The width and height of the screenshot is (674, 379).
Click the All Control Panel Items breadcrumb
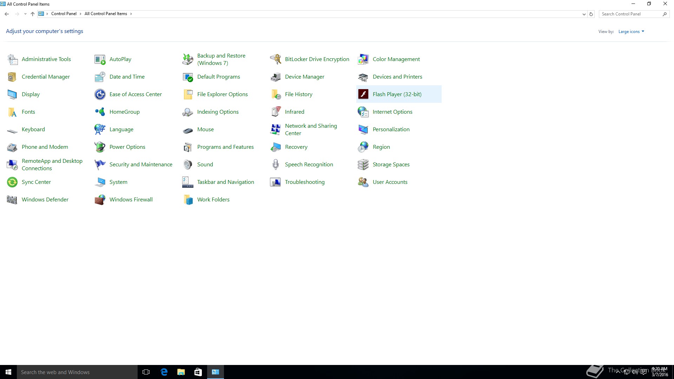(x=106, y=14)
